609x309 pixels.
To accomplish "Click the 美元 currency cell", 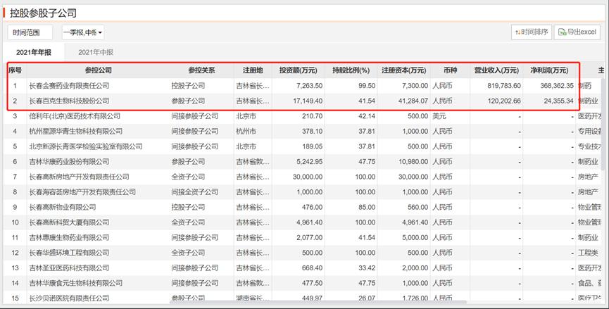I will pyautogui.click(x=439, y=116).
